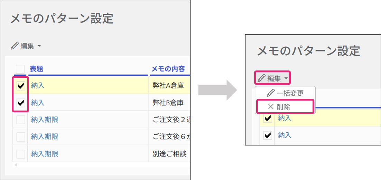Click the pencil icon of 一括変更 menu entry

point(271,93)
